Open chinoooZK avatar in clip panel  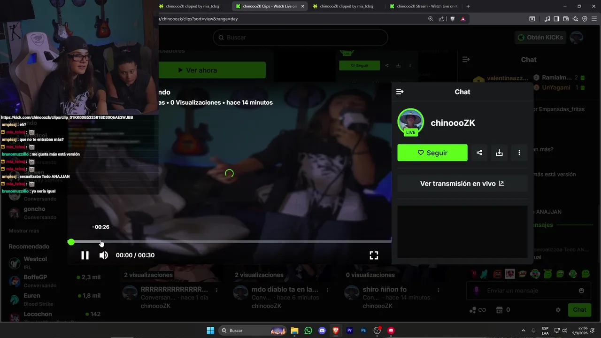pos(411,122)
